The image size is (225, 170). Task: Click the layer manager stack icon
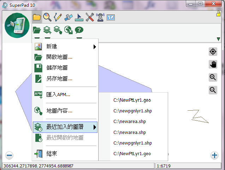(58, 30)
